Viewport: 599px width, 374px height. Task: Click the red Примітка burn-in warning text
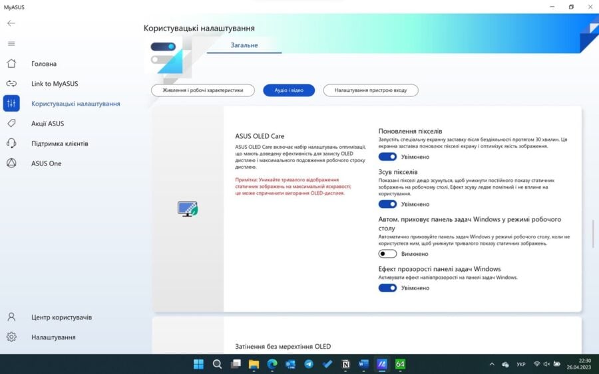[x=293, y=187]
